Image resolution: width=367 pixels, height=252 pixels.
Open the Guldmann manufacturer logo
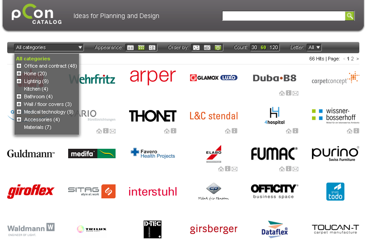click(x=31, y=154)
